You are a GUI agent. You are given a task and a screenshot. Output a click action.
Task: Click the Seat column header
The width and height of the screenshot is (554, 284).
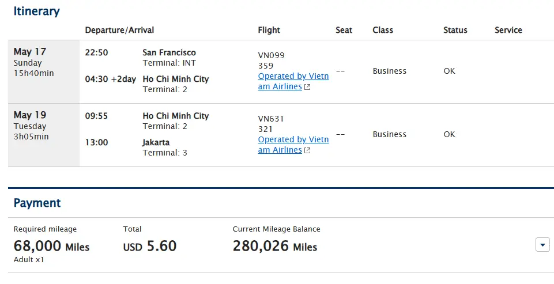344,30
